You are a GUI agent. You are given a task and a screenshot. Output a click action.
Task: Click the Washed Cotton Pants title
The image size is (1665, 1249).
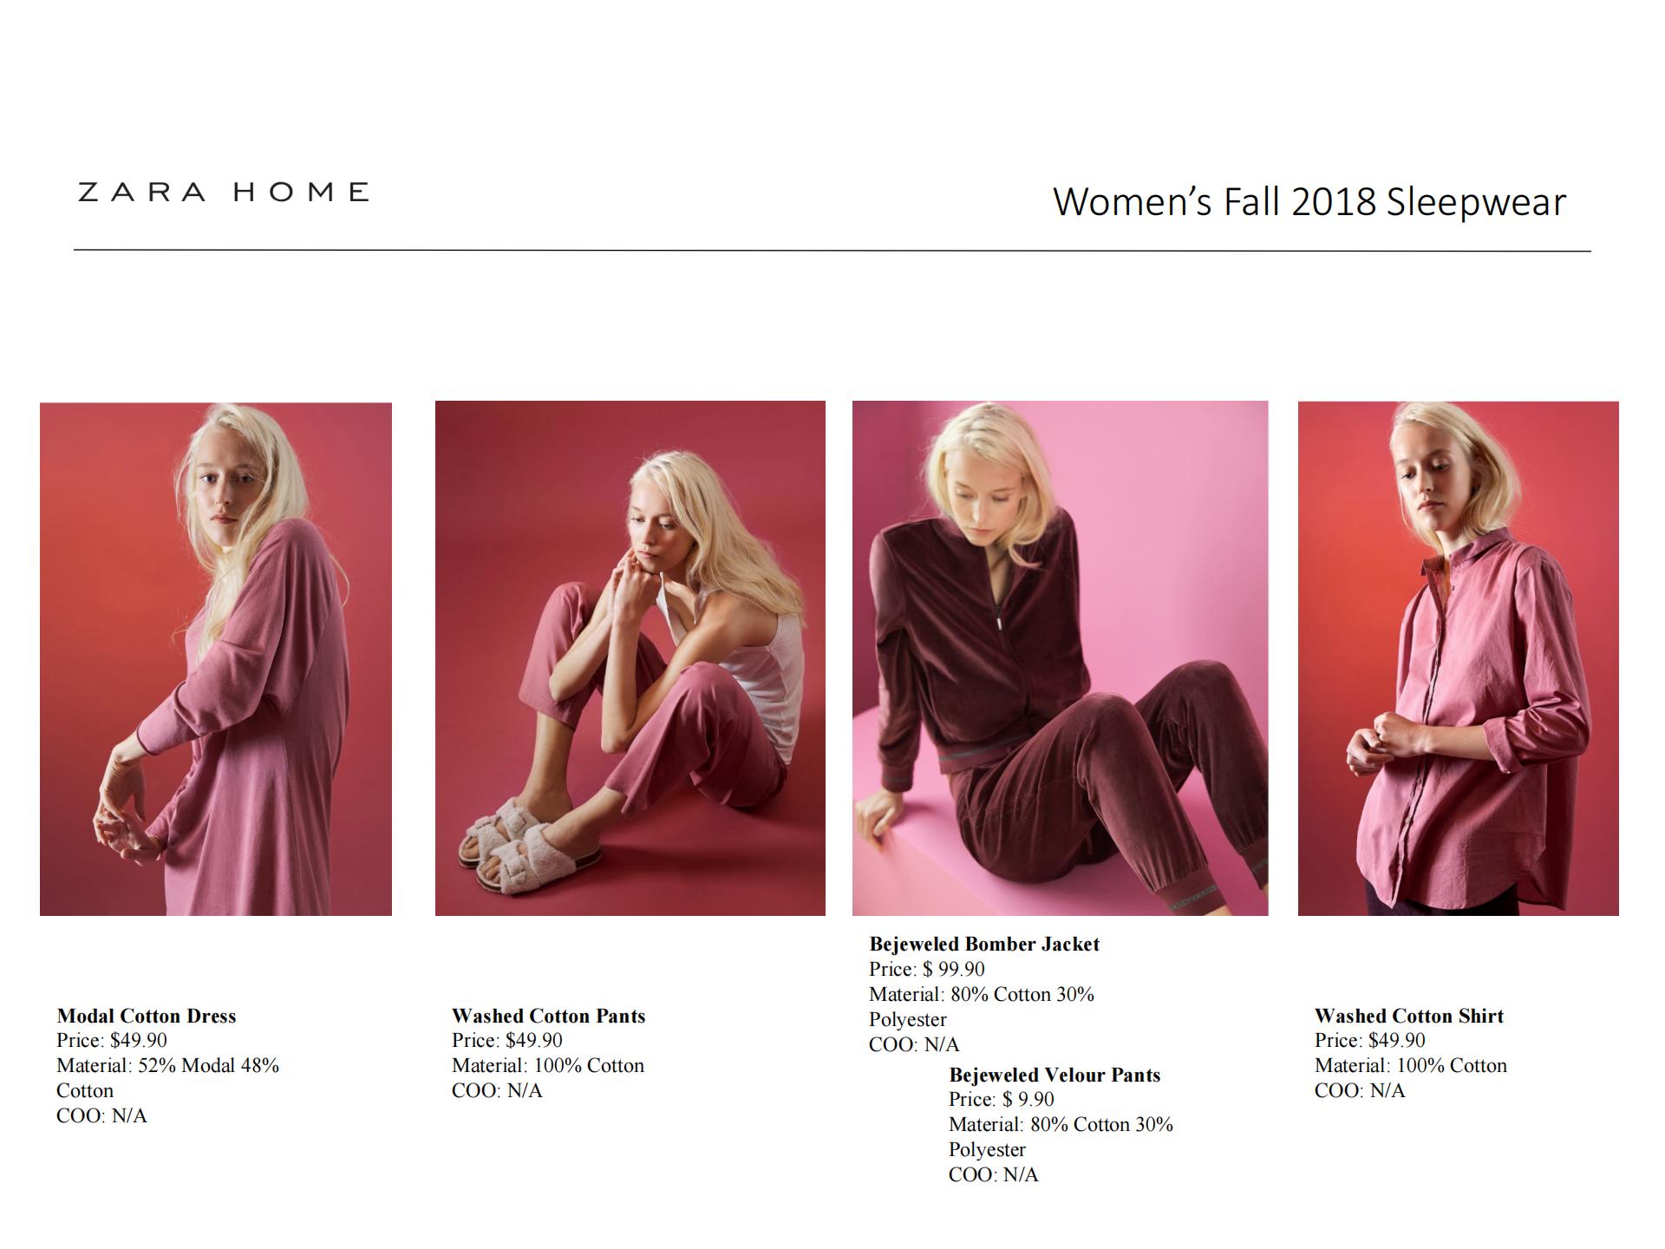[x=548, y=1016]
